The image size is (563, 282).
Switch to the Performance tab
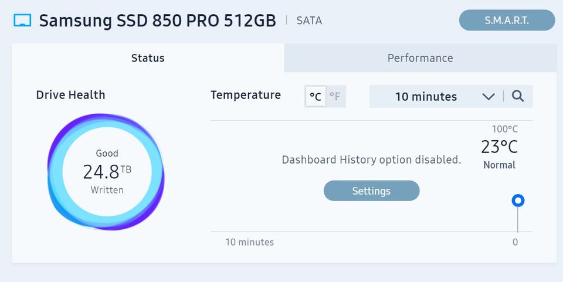(420, 58)
